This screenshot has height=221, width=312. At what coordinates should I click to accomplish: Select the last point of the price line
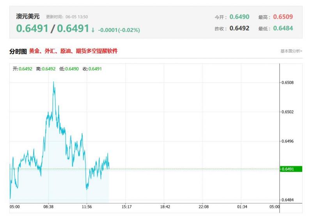coord(109,169)
